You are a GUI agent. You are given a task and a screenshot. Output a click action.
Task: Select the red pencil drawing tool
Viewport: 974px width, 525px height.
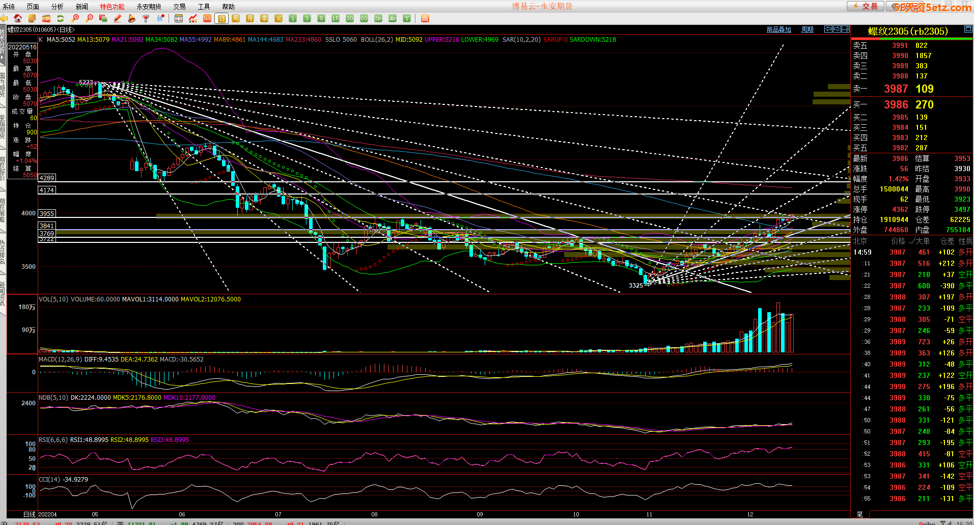pyautogui.click(x=118, y=18)
